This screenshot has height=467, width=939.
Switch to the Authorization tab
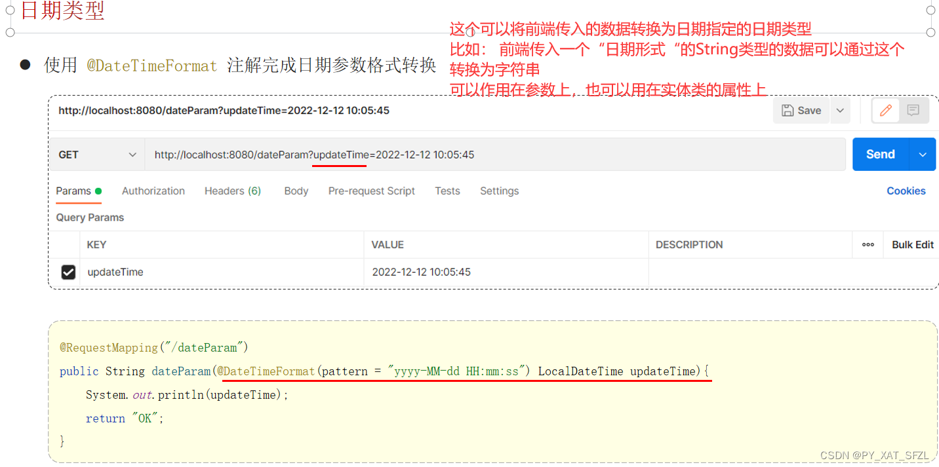[153, 191]
